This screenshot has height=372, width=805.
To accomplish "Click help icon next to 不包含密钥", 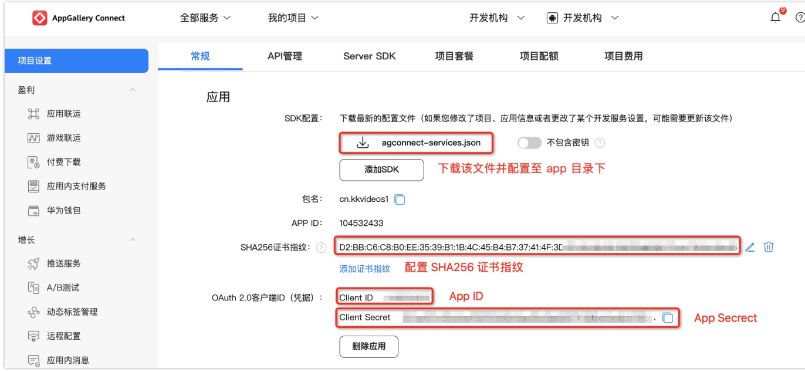I will pyautogui.click(x=600, y=143).
